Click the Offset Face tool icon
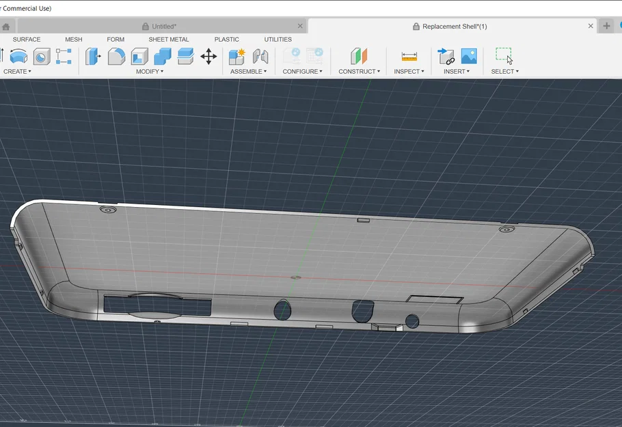 click(x=185, y=56)
